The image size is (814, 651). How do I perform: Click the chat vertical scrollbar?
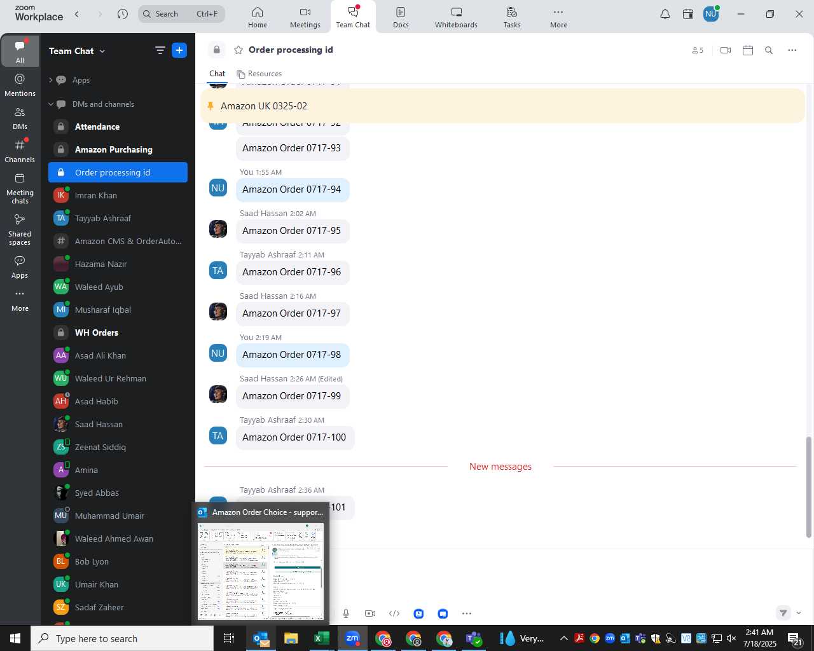[x=809, y=487]
